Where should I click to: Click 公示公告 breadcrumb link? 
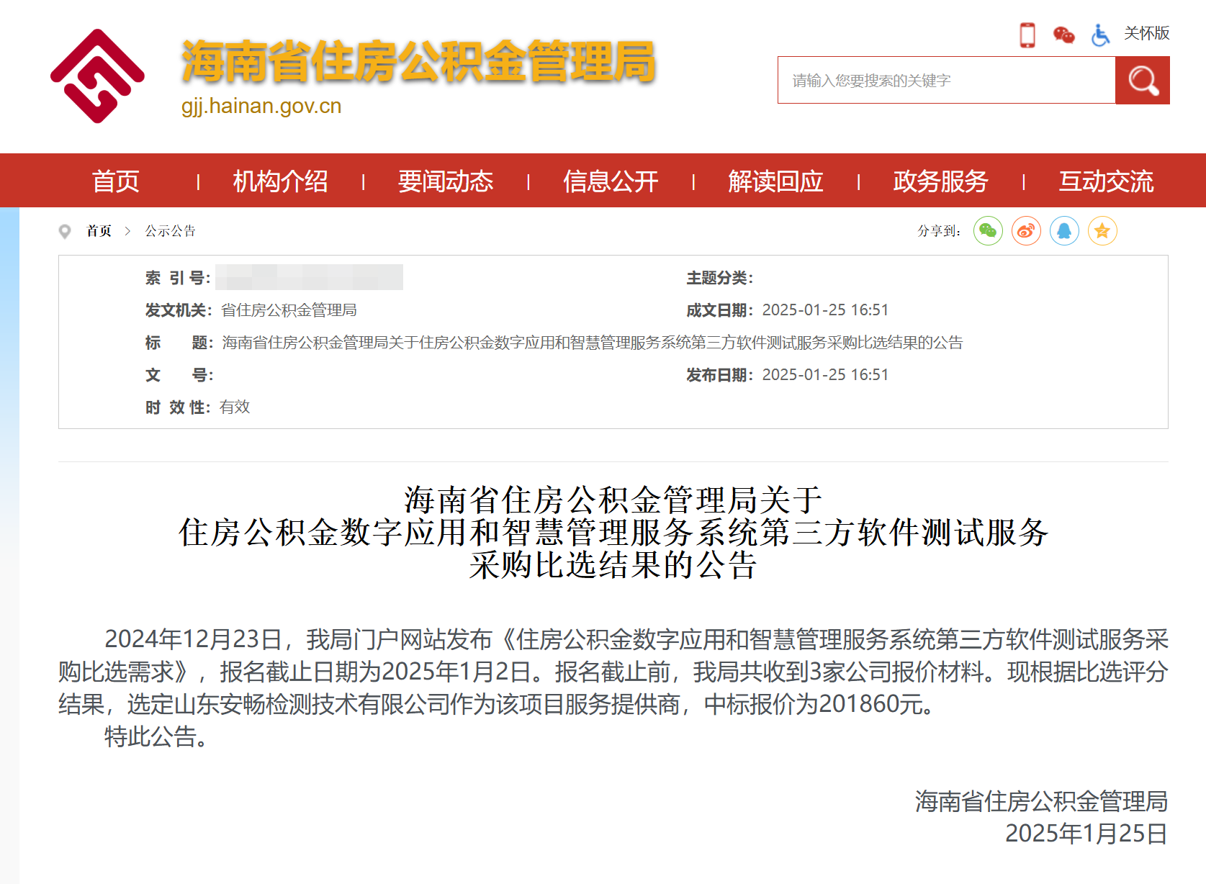coord(171,231)
